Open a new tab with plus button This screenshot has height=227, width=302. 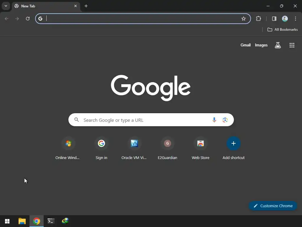point(86,6)
